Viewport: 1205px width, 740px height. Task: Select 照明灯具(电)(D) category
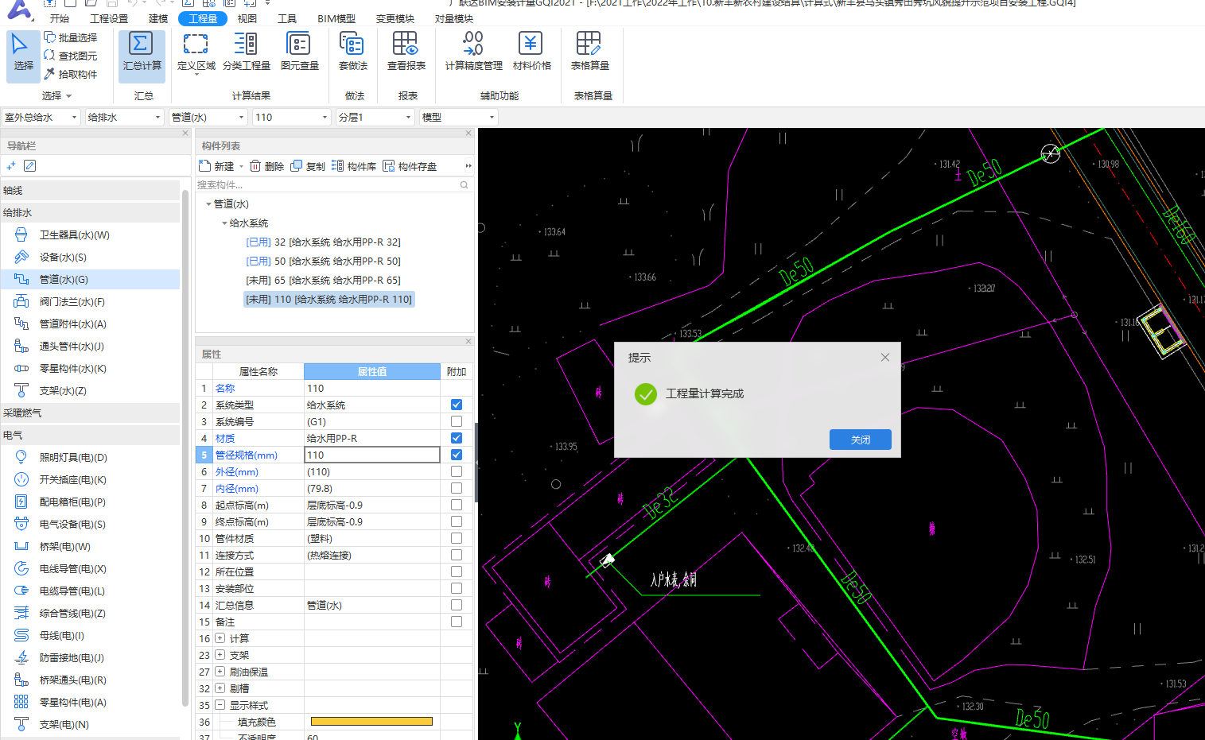pos(73,457)
